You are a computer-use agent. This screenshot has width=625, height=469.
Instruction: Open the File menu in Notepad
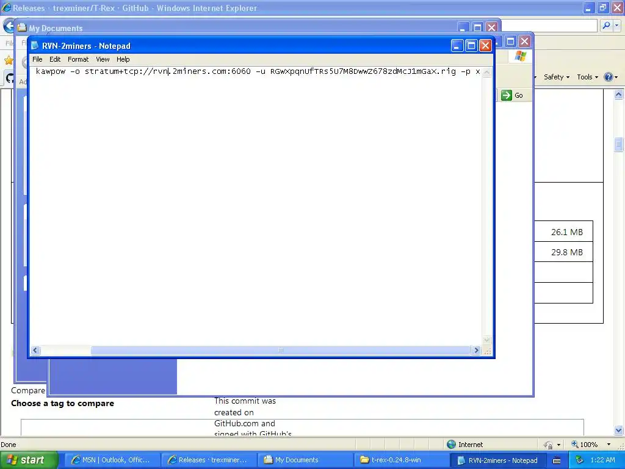(37, 59)
